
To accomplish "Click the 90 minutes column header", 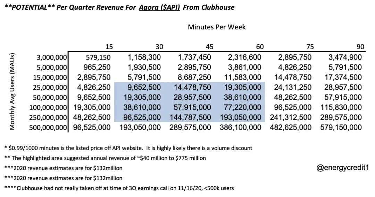I will click(360, 47).
